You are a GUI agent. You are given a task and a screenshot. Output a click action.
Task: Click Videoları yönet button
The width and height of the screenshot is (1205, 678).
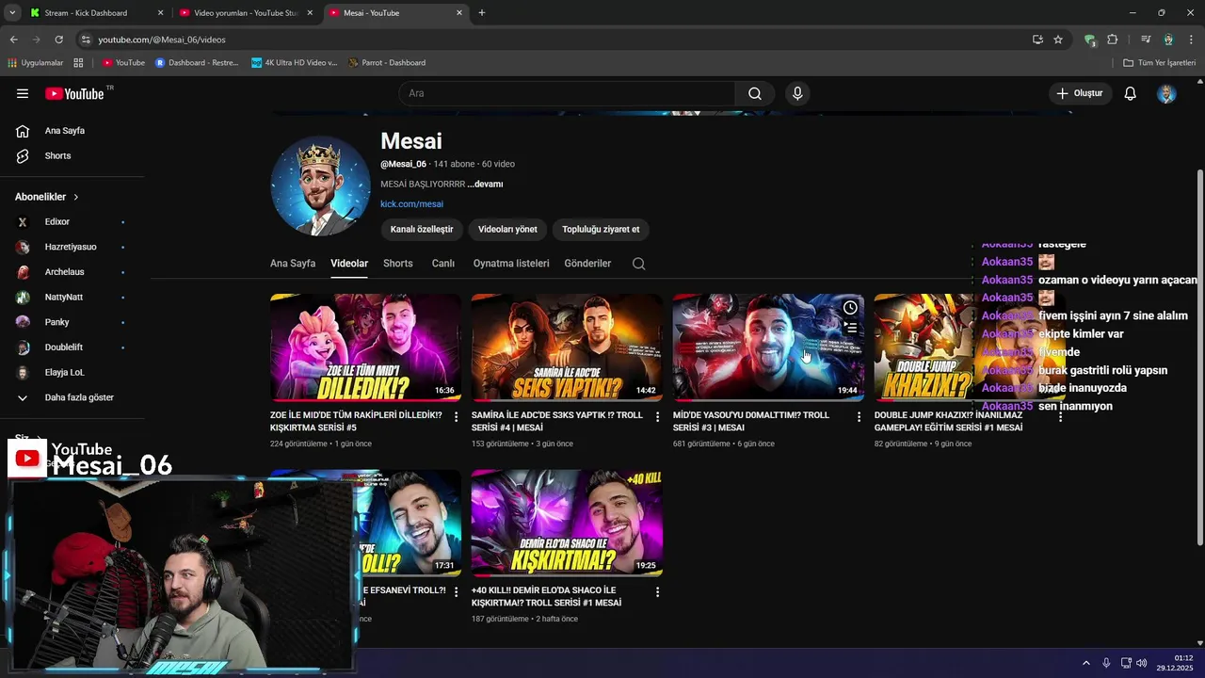(x=507, y=229)
